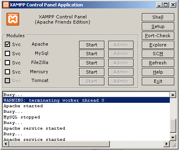
Task: Click the FileZilla module label
Action: pyautogui.click(x=40, y=62)
